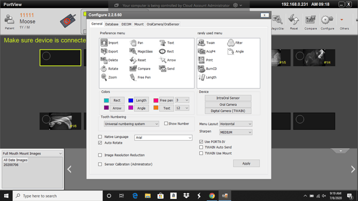Enable the Show Number checkbox

click(x=166, y=123)
